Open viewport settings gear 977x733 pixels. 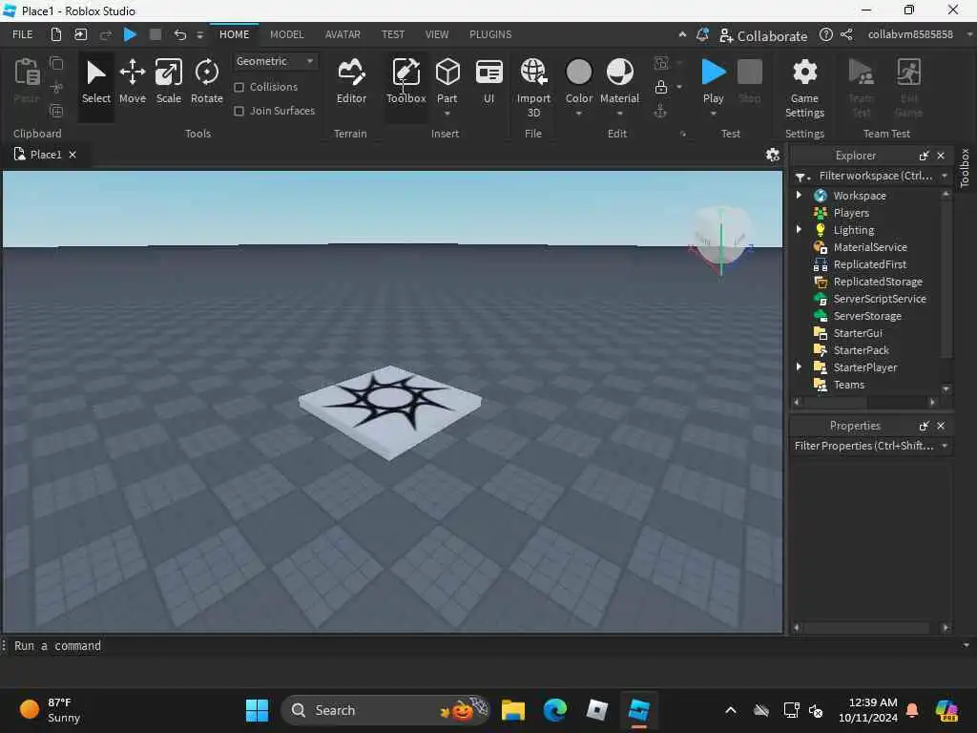[773, 155]
